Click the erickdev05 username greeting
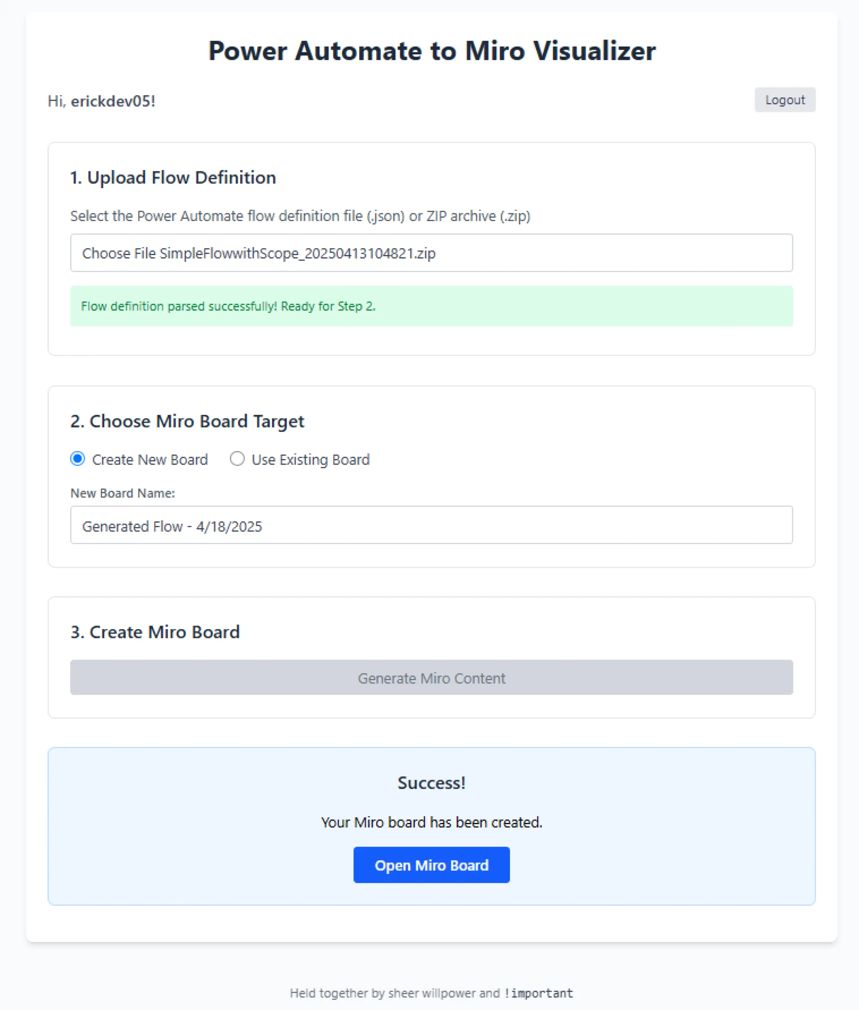This screenshot has height=1010, width=859. point(113,101)
